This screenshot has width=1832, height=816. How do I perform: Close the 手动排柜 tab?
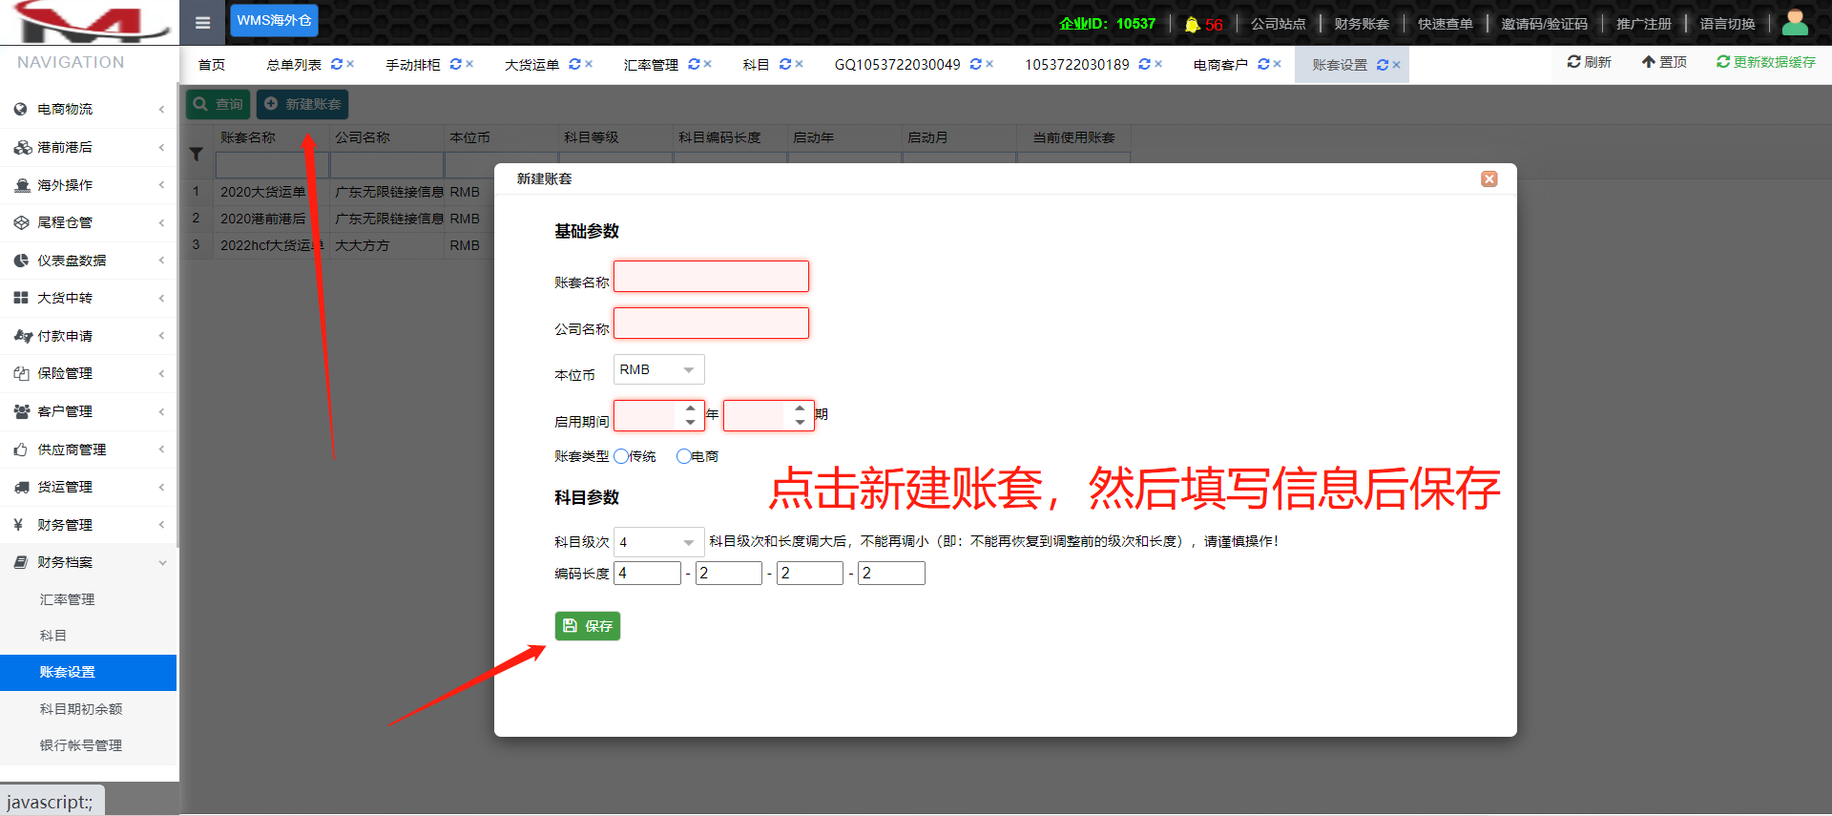pyautogui.click(x=469, y=64)
